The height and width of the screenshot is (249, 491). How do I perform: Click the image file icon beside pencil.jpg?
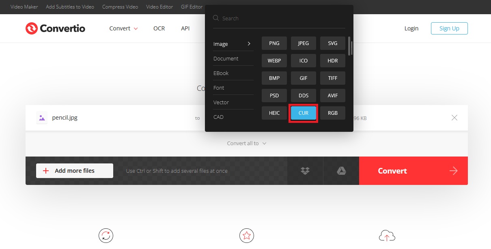pos(41,118)
